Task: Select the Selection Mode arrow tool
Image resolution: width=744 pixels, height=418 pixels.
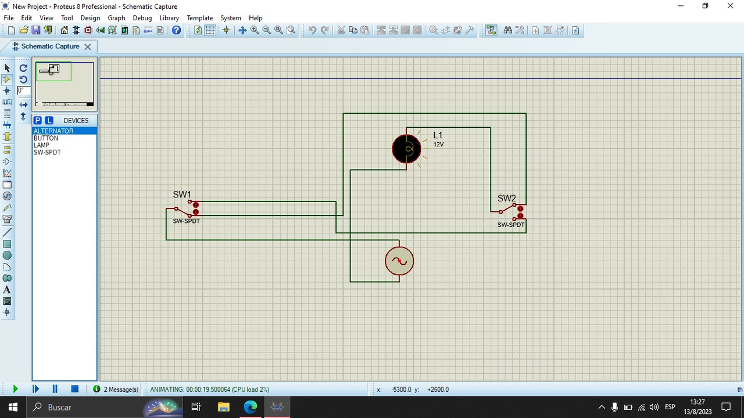Action: 7,68
